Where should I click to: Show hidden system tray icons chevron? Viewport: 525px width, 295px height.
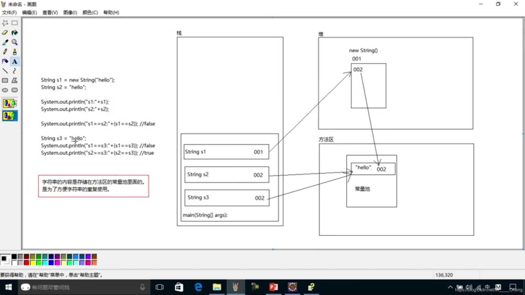450,287
